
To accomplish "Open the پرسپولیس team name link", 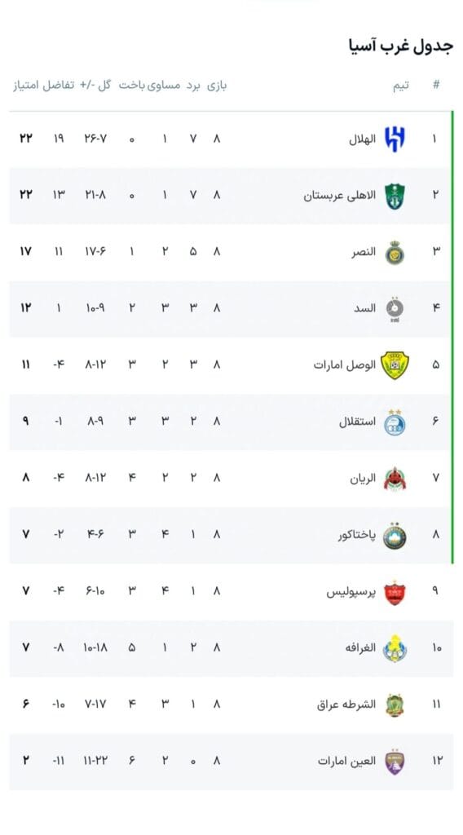I will 351,592.
